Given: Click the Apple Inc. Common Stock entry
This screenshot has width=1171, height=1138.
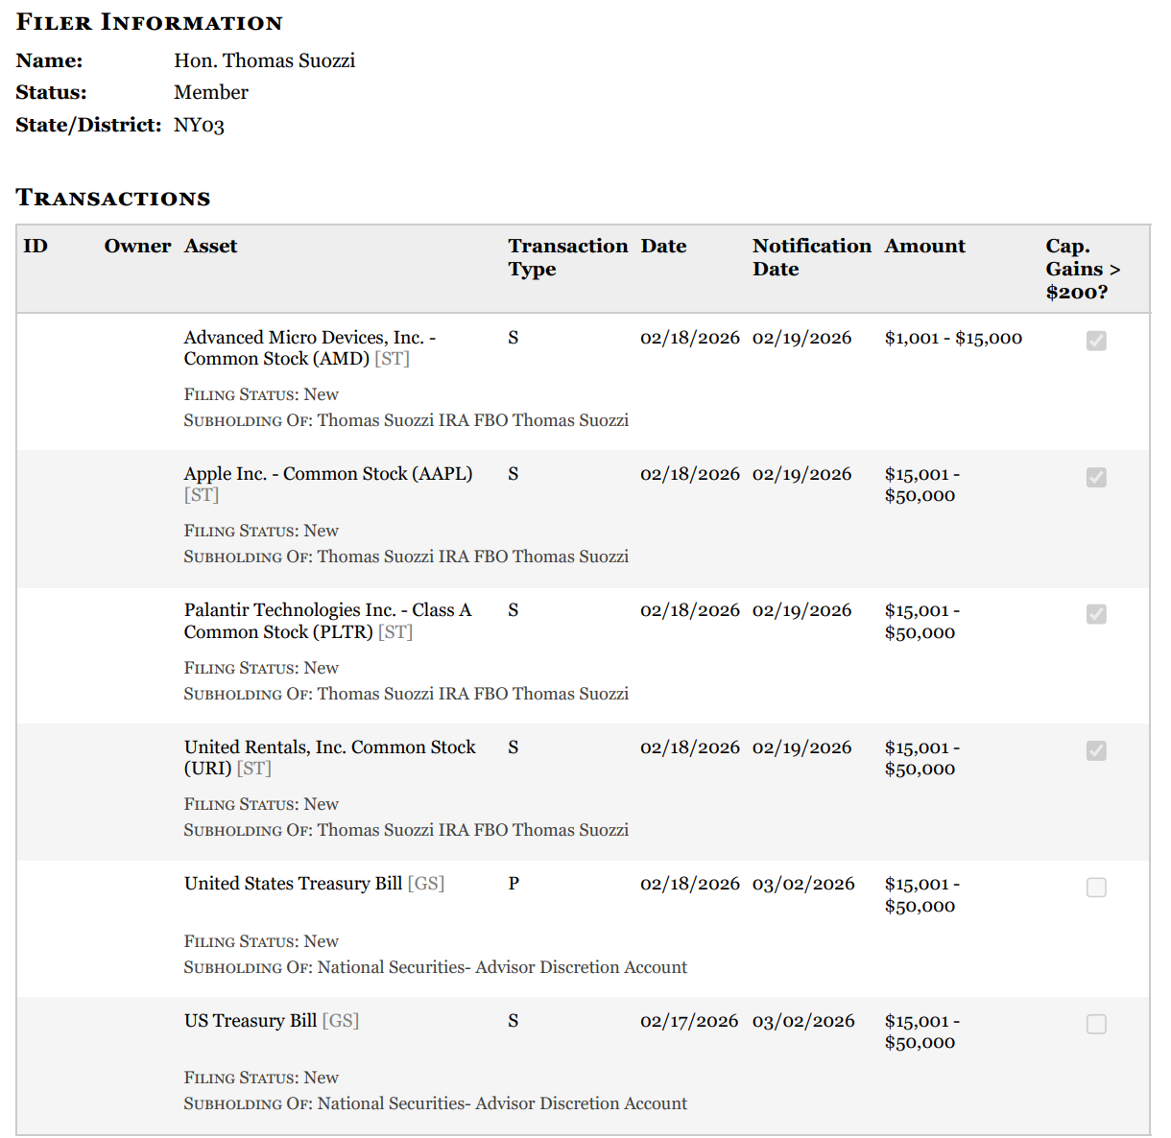Looking at the screenshot, I should pyautogui.click(x=327, y=474).
